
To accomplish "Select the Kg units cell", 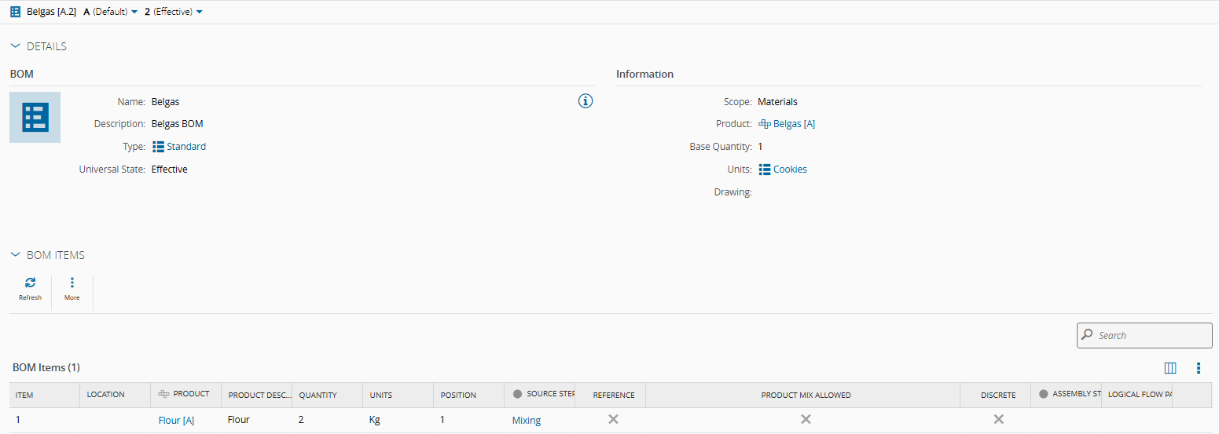I will tap(398, 420).
